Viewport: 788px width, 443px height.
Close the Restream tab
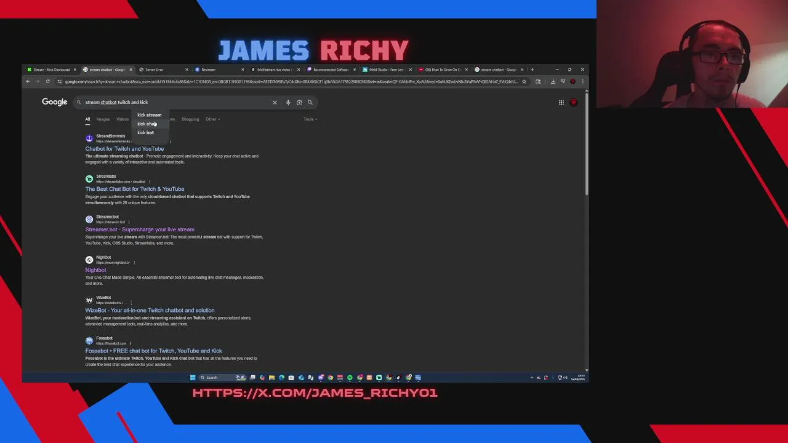pyautogui.click(x=243, y=70)
